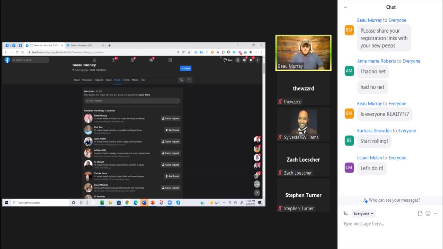The image size is (443, 249).
Task: Click Let's do it! chat message
Action: (x=372, y=168)
